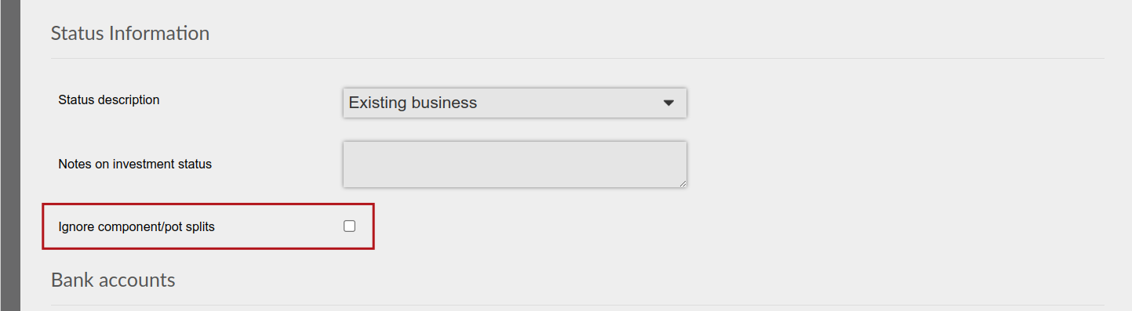Viewport: 1132px width, 311px height.
Task: Click the divider under Status Information
Action: (577, 58)
